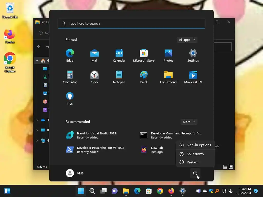
Task: Click Back arrow in File Explorer
Action: click(x=39, y=47)
